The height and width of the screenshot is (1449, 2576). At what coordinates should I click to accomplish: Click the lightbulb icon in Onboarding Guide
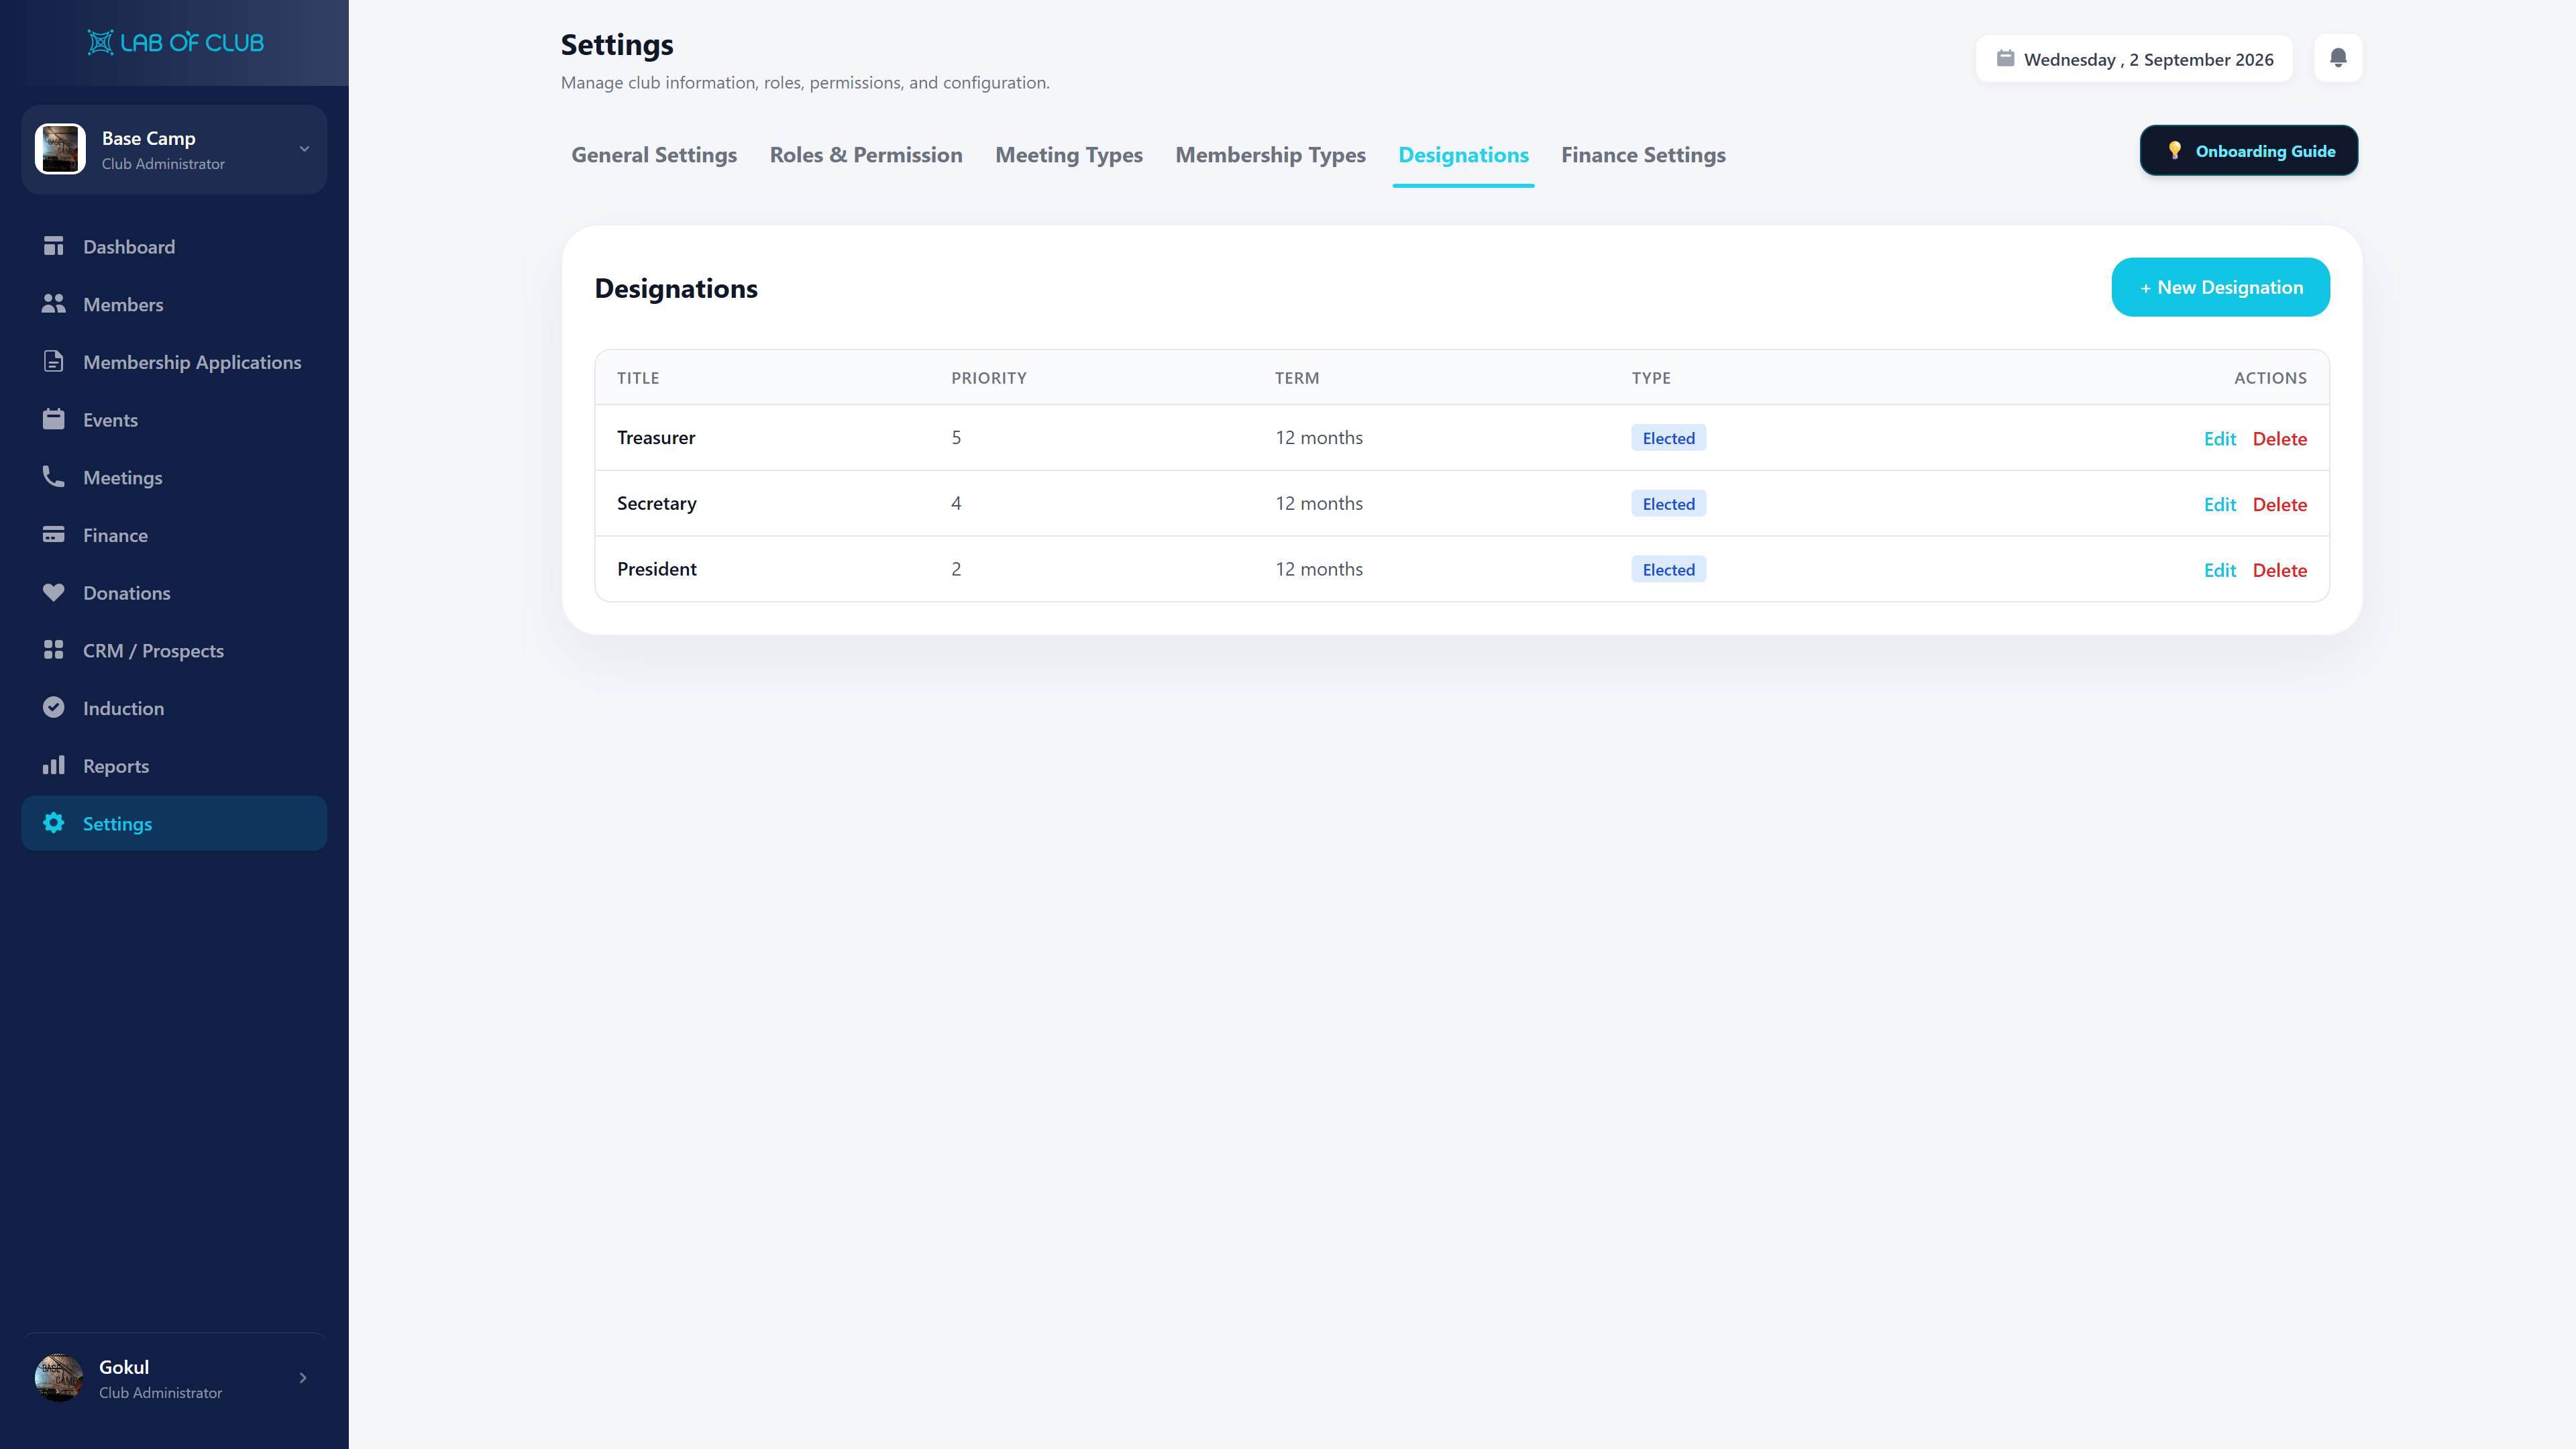click(x=2174, y=151)
